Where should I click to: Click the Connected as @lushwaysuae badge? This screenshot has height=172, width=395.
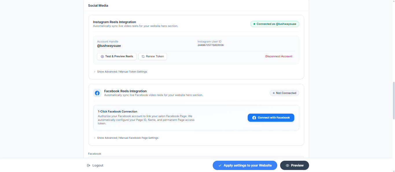point(275,24)
